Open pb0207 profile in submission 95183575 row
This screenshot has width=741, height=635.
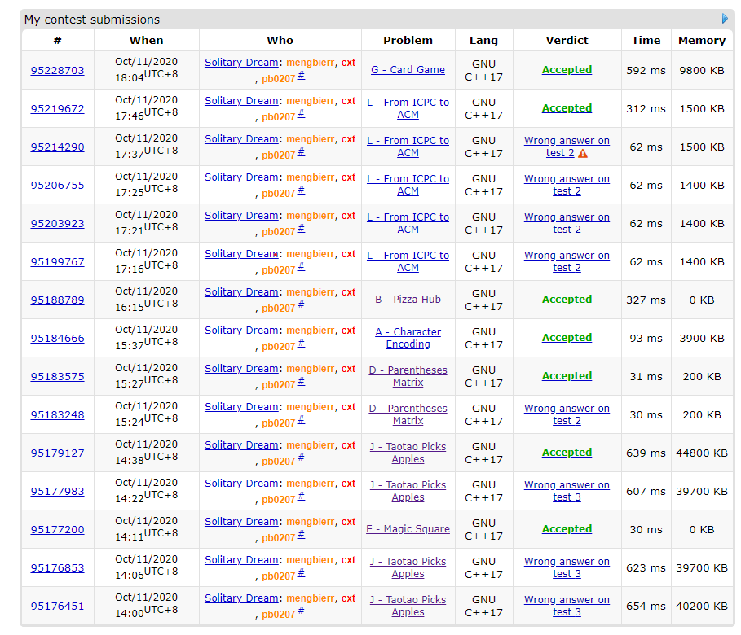pyautogui.click(x=278, y=385)
